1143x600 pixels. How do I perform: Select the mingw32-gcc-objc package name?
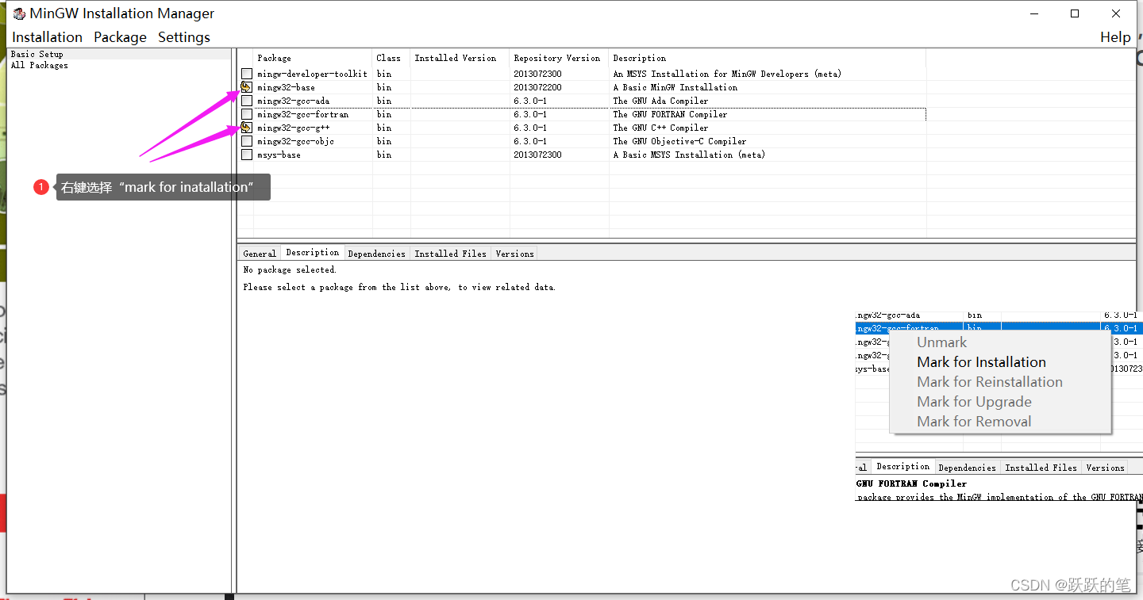295,141
